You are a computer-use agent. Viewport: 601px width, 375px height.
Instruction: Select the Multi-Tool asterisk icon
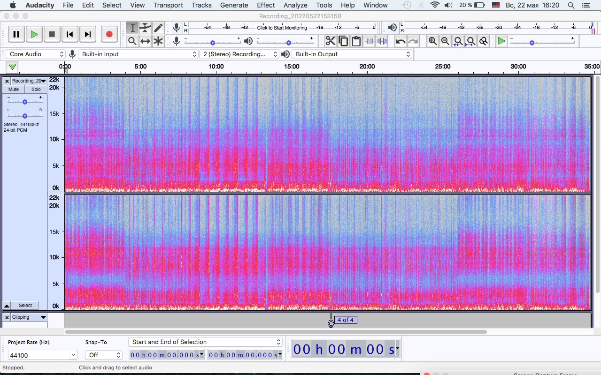(158, 41)
